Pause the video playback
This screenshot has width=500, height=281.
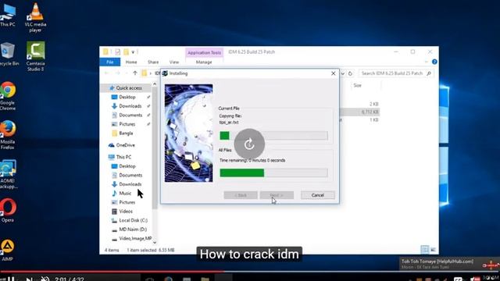(x=10, y=279)
